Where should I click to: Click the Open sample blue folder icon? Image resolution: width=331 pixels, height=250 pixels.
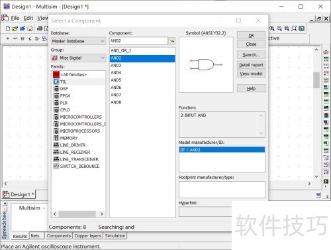23,29
